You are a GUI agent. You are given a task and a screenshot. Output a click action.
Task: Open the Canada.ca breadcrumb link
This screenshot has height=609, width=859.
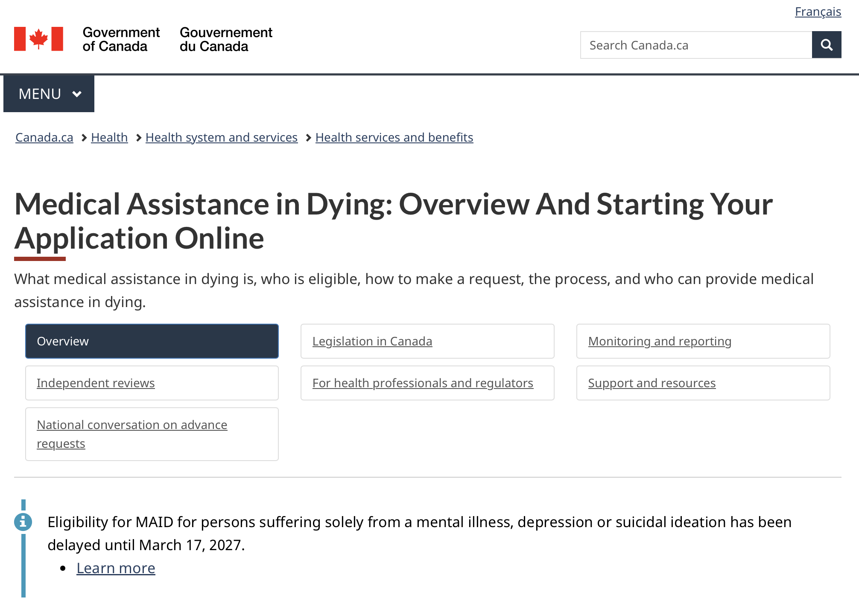click(44, 137)
